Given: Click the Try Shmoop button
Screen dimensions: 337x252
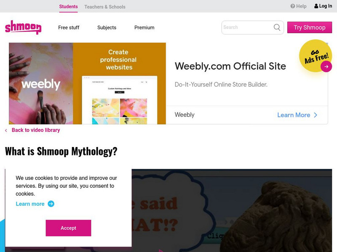Looking at the screenshot, I should click(x=310, y=27).
